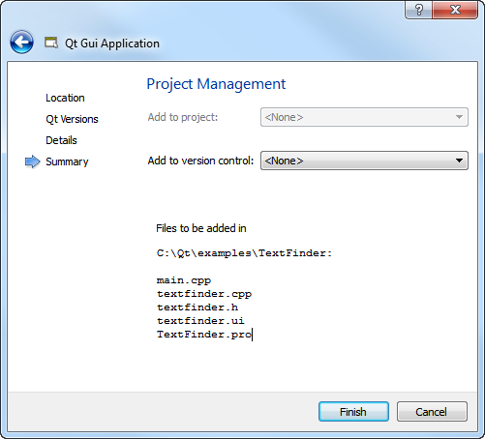Select the Location step in sidebar
The height and width of the screenshot is (439, 485).
tap(65, 98)
